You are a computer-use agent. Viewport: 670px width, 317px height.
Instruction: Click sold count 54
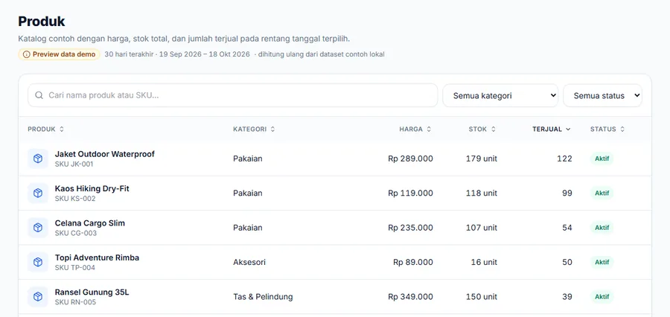(567, 228)
